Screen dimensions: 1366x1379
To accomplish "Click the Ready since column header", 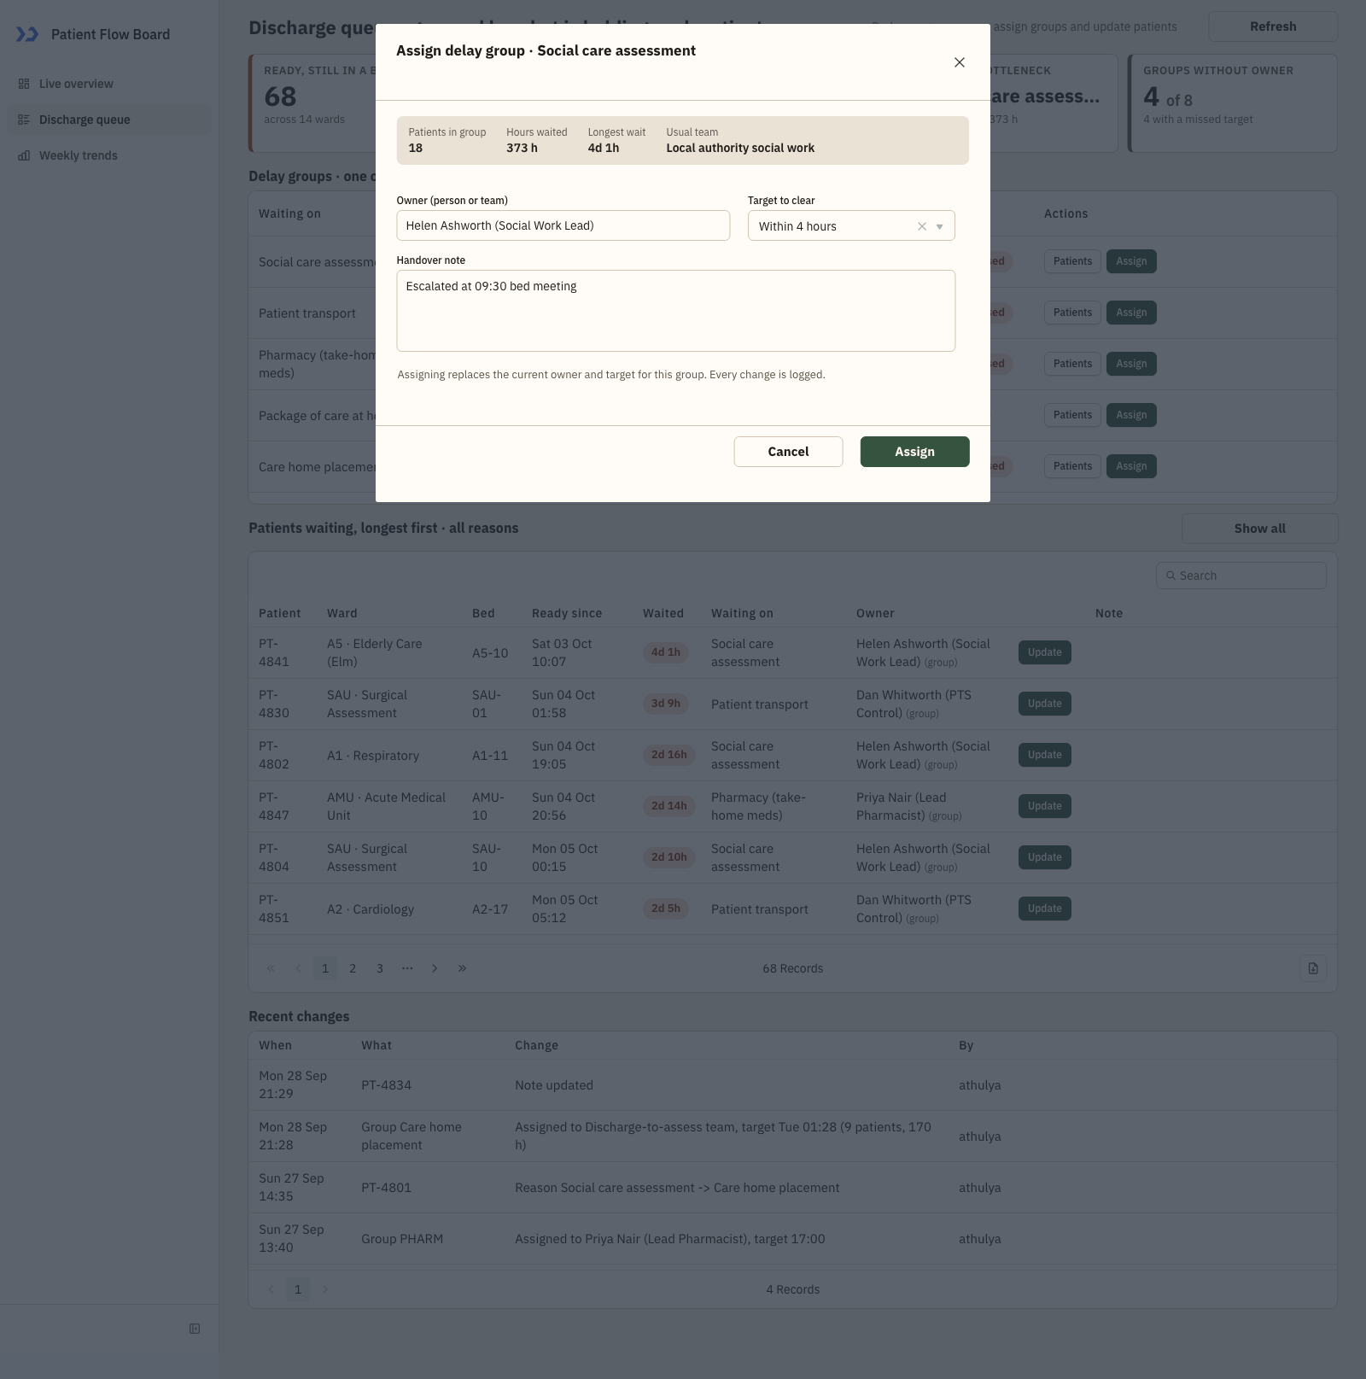I will tap(567, 613).
